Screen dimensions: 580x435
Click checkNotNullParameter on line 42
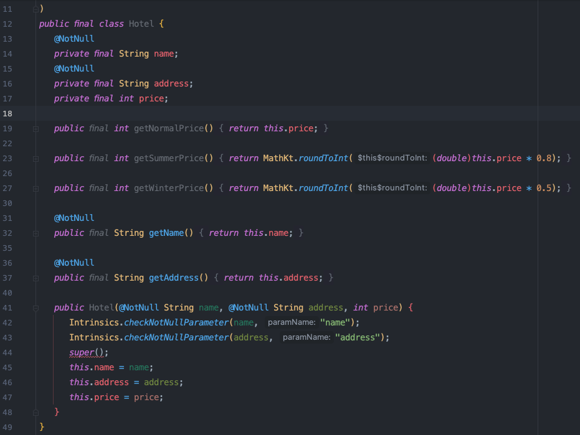click(x=176, y=322)
